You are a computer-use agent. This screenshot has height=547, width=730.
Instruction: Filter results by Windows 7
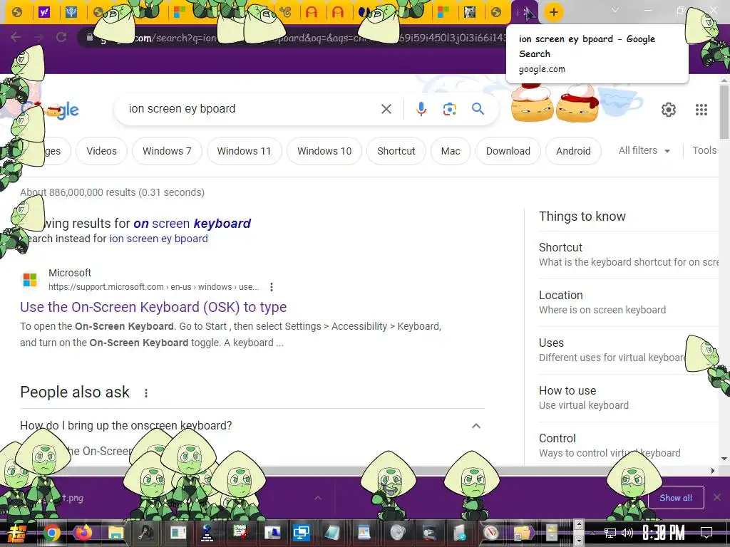click(167, 151)
